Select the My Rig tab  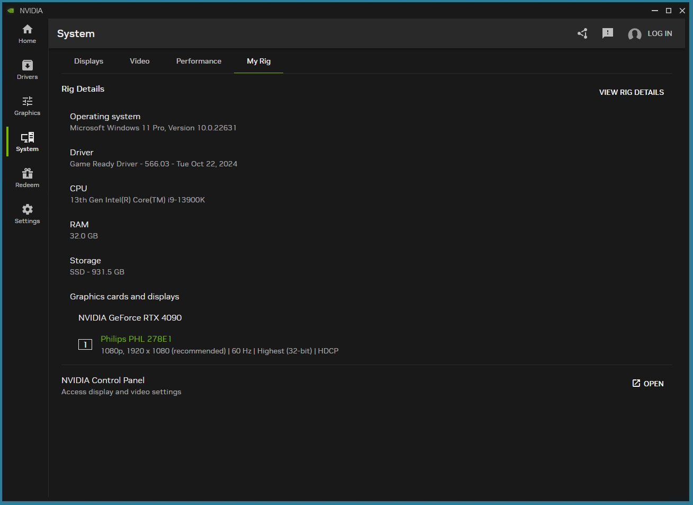tap(258, 61)
